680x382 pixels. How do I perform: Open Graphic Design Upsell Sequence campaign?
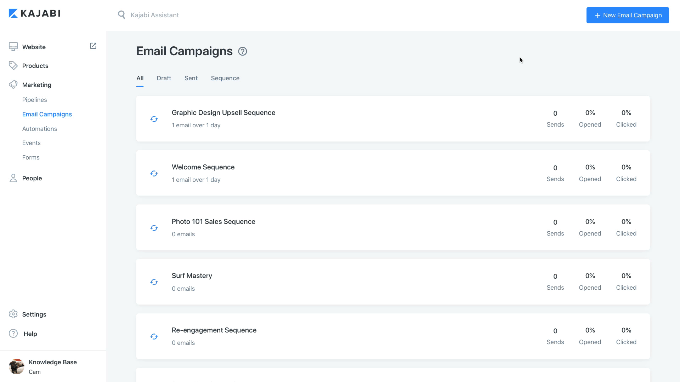tap(223, 113)
